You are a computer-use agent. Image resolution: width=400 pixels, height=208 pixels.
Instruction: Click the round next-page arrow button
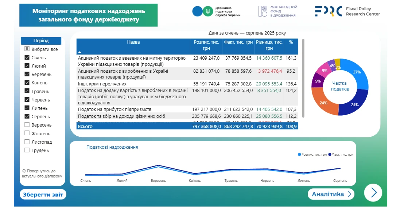(373, 192)
